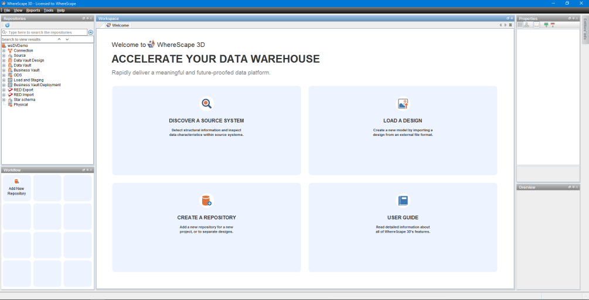Click the refresh repositories icon
The width and height of the screenshot is (589, 300).
point(7,25)
